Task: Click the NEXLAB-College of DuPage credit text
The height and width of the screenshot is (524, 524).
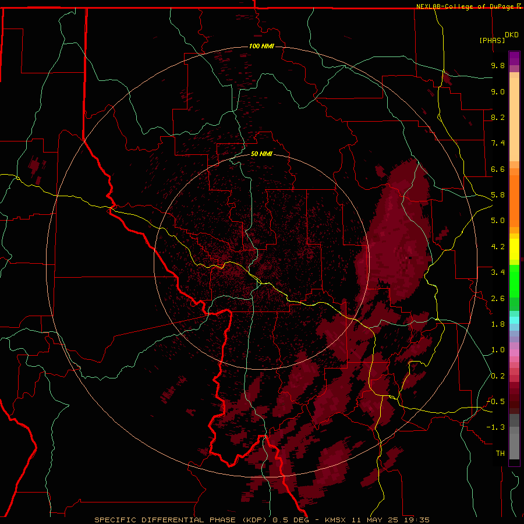Action: [466, 6]
